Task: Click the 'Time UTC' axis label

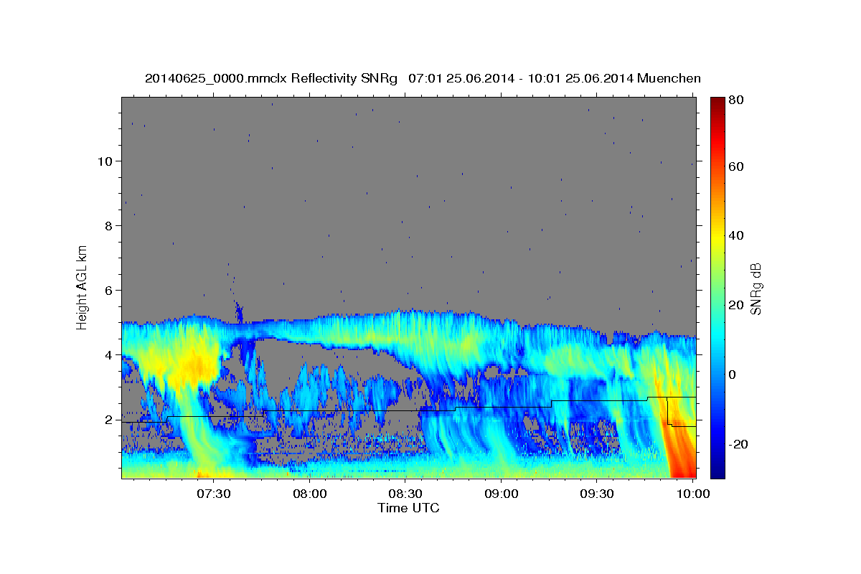Action: coord(408,508)
